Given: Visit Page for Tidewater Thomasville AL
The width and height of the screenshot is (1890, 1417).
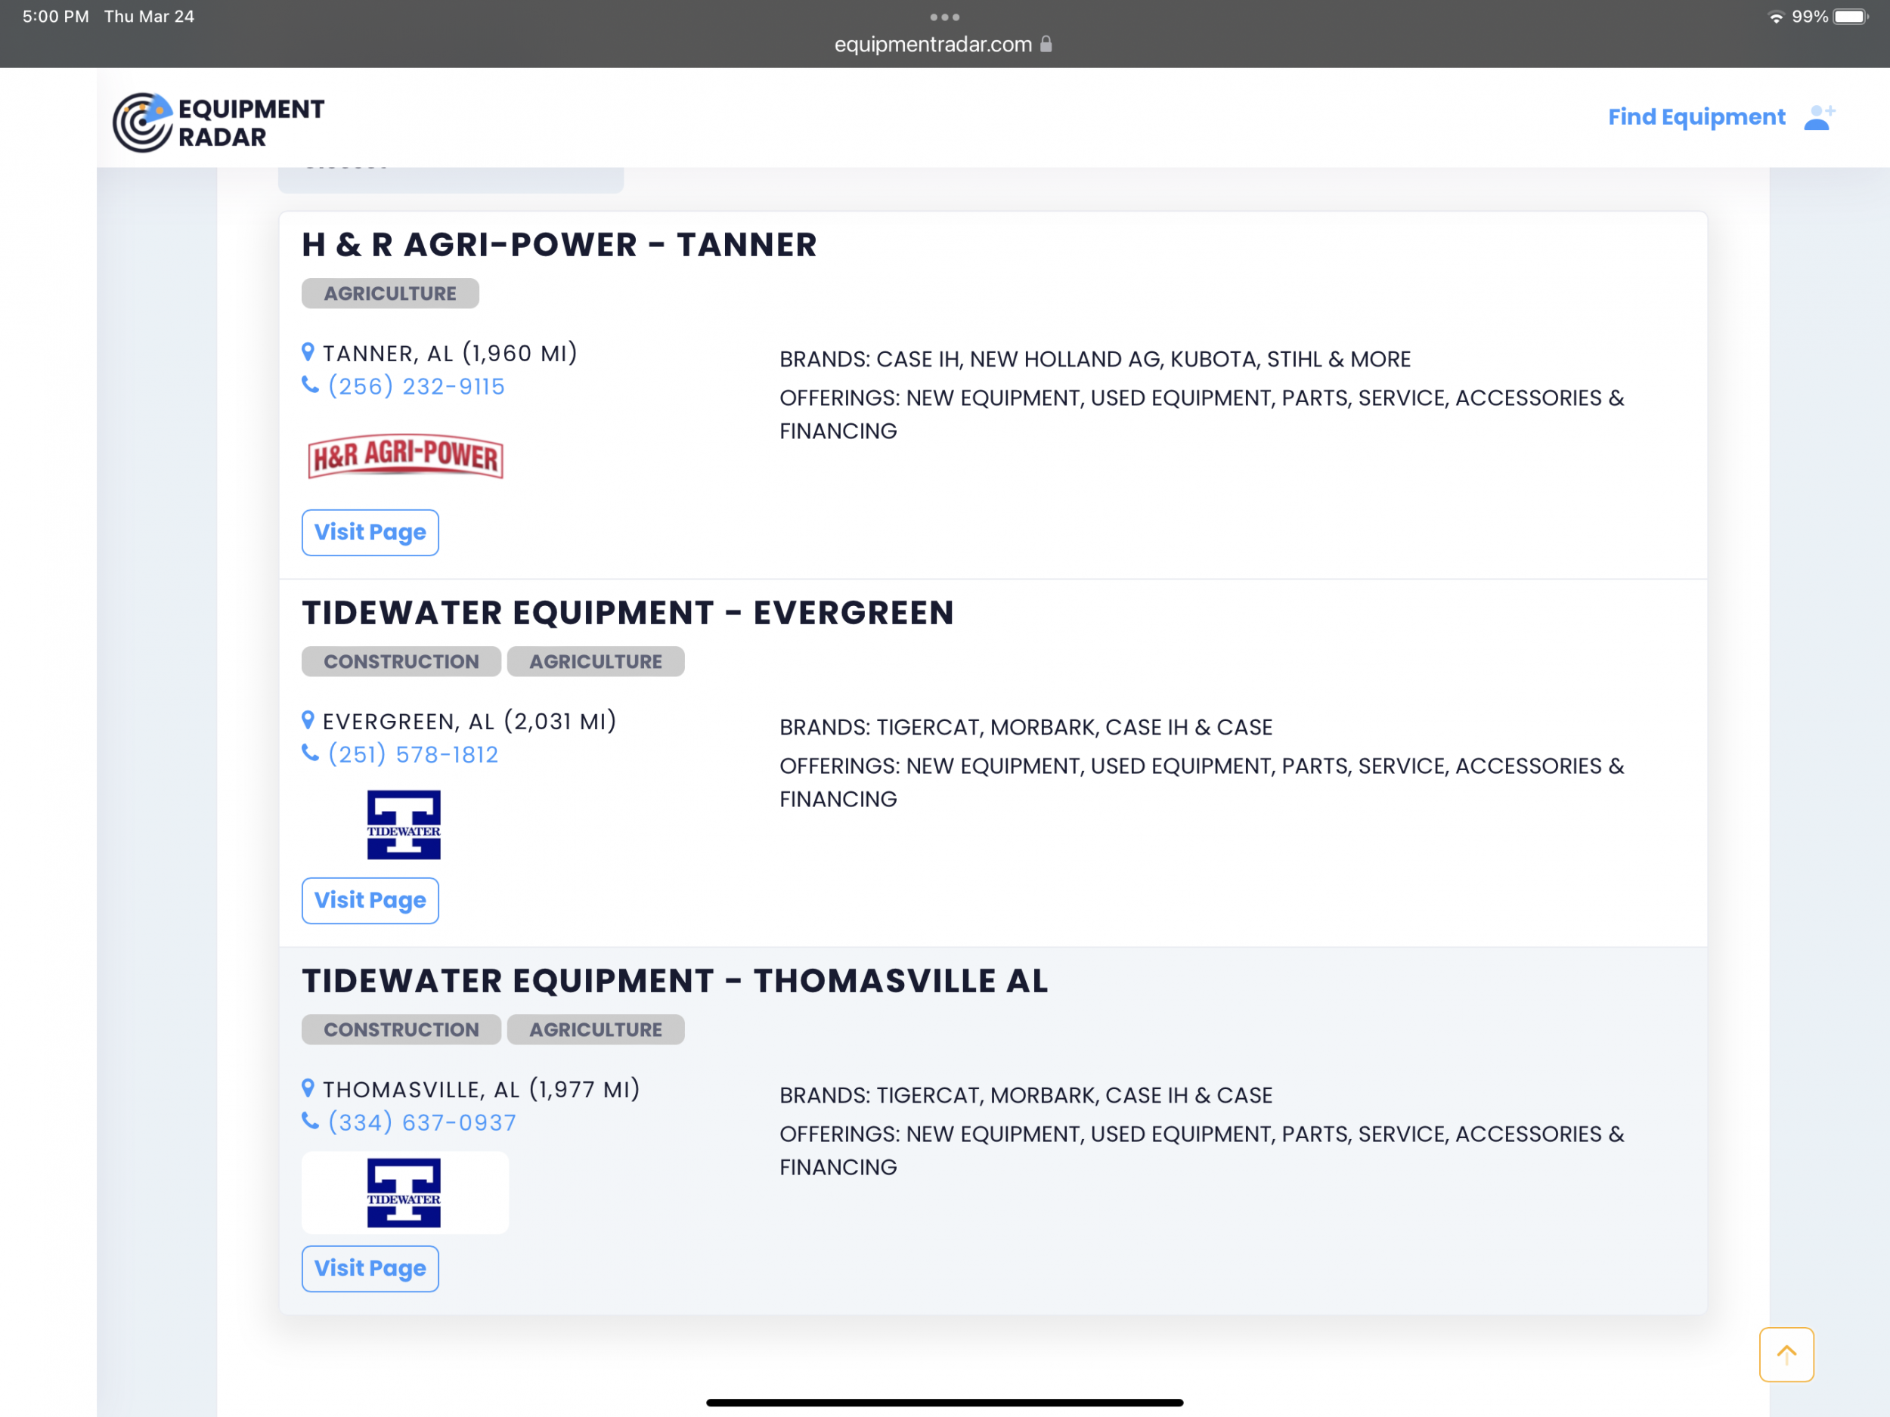Looking at the screenshot, I should pos(370,1268).
